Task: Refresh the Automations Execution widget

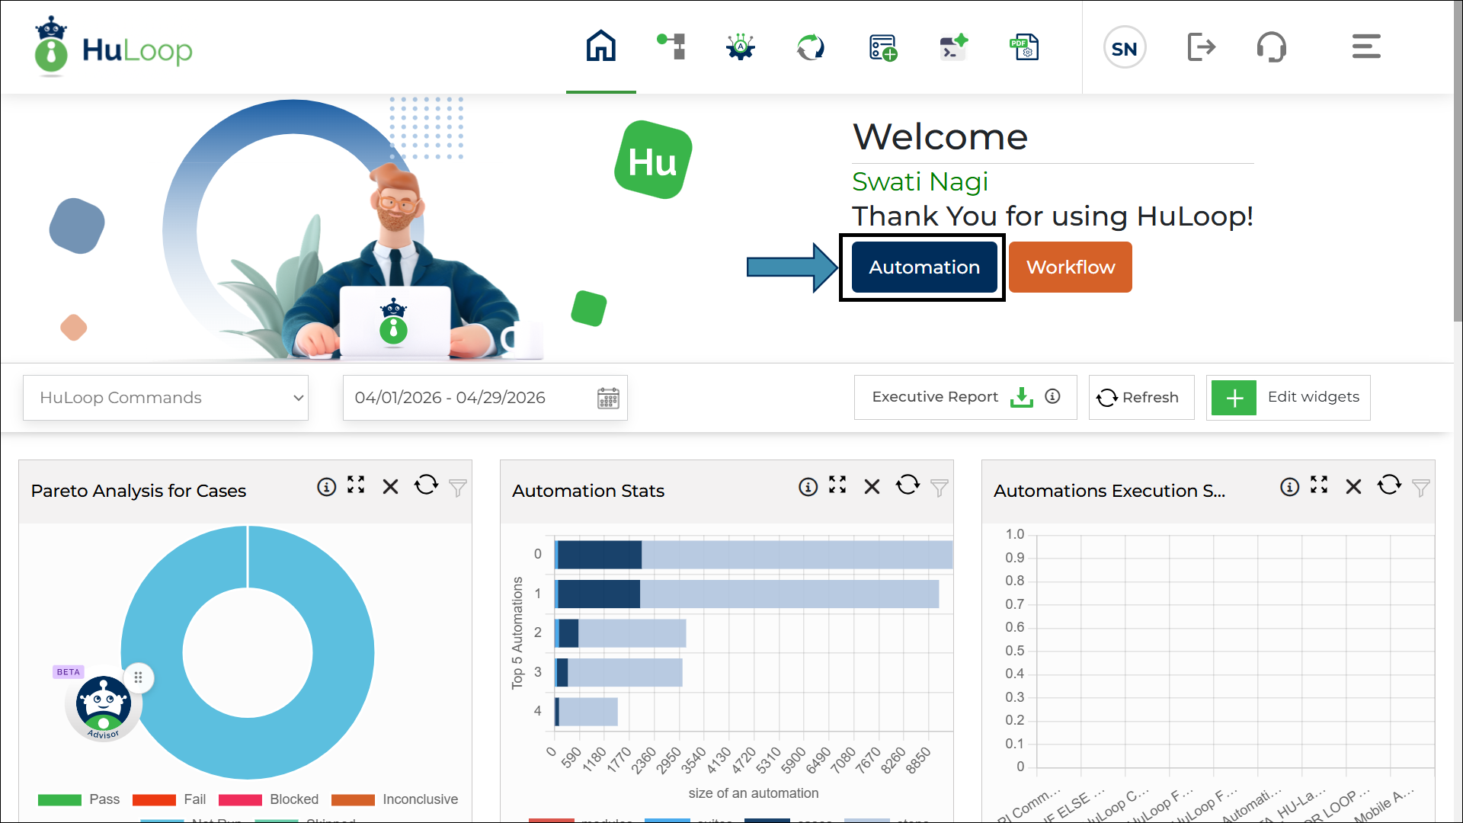Action: (1389, 485)
